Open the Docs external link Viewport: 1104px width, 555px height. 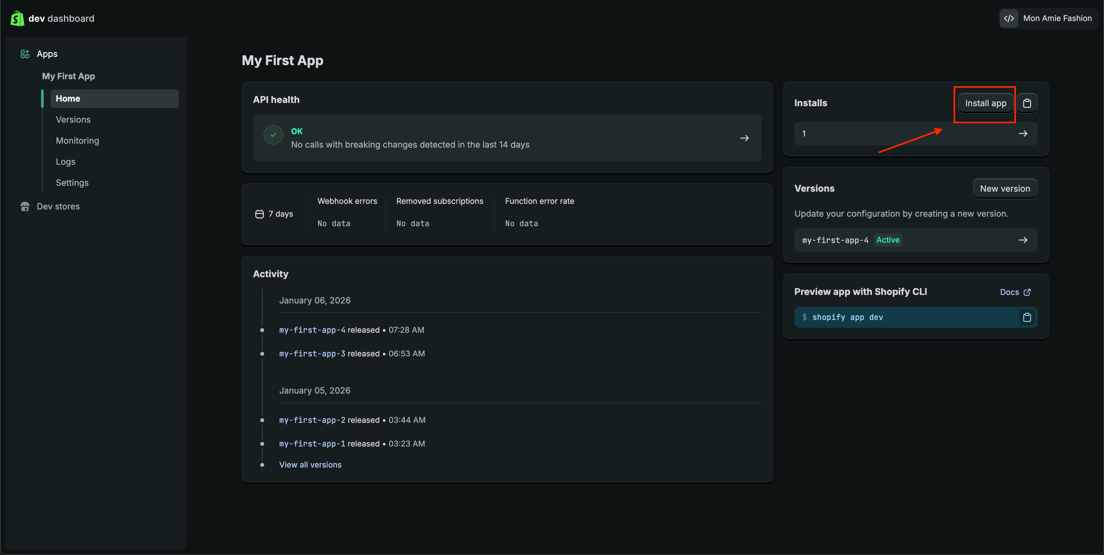pos(1015,292)
